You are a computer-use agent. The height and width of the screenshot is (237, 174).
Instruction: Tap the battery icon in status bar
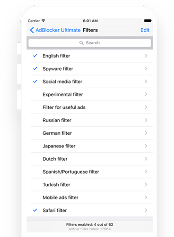(x=148, y=21)
